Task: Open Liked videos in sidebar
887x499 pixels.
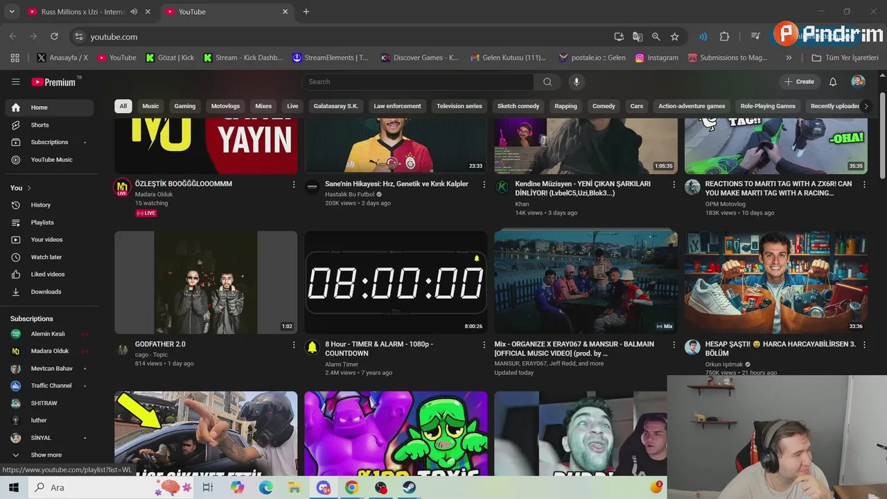Action: click(49, 274)
